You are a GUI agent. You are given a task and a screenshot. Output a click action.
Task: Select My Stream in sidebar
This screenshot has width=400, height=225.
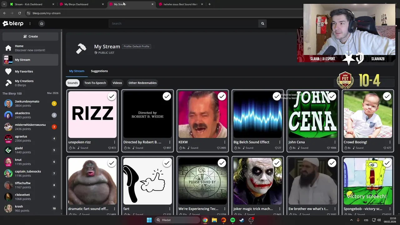pyautogui.click(x=30, y=60)
